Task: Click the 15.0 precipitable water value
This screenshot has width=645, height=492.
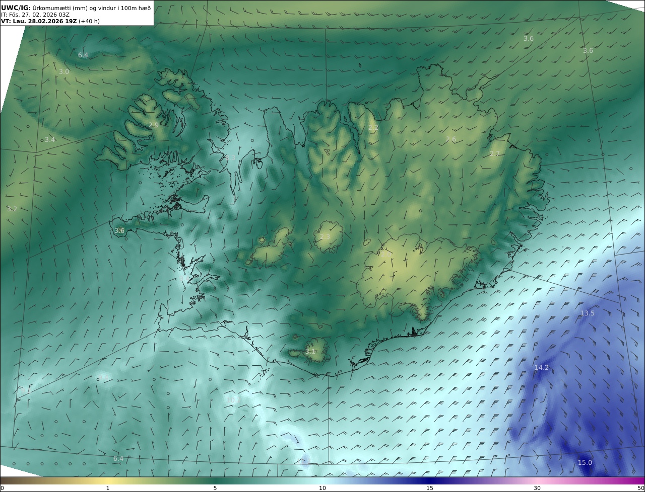Action: [x=585, y=463]
